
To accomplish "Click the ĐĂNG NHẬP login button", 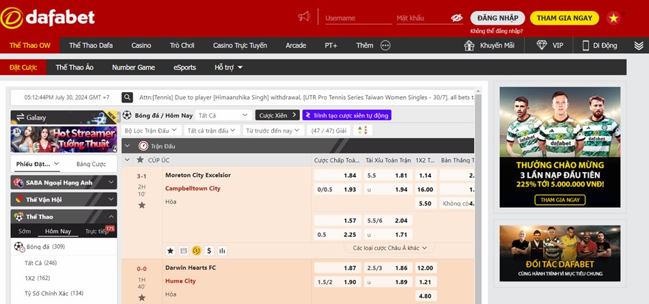I will tap(498, 18).
